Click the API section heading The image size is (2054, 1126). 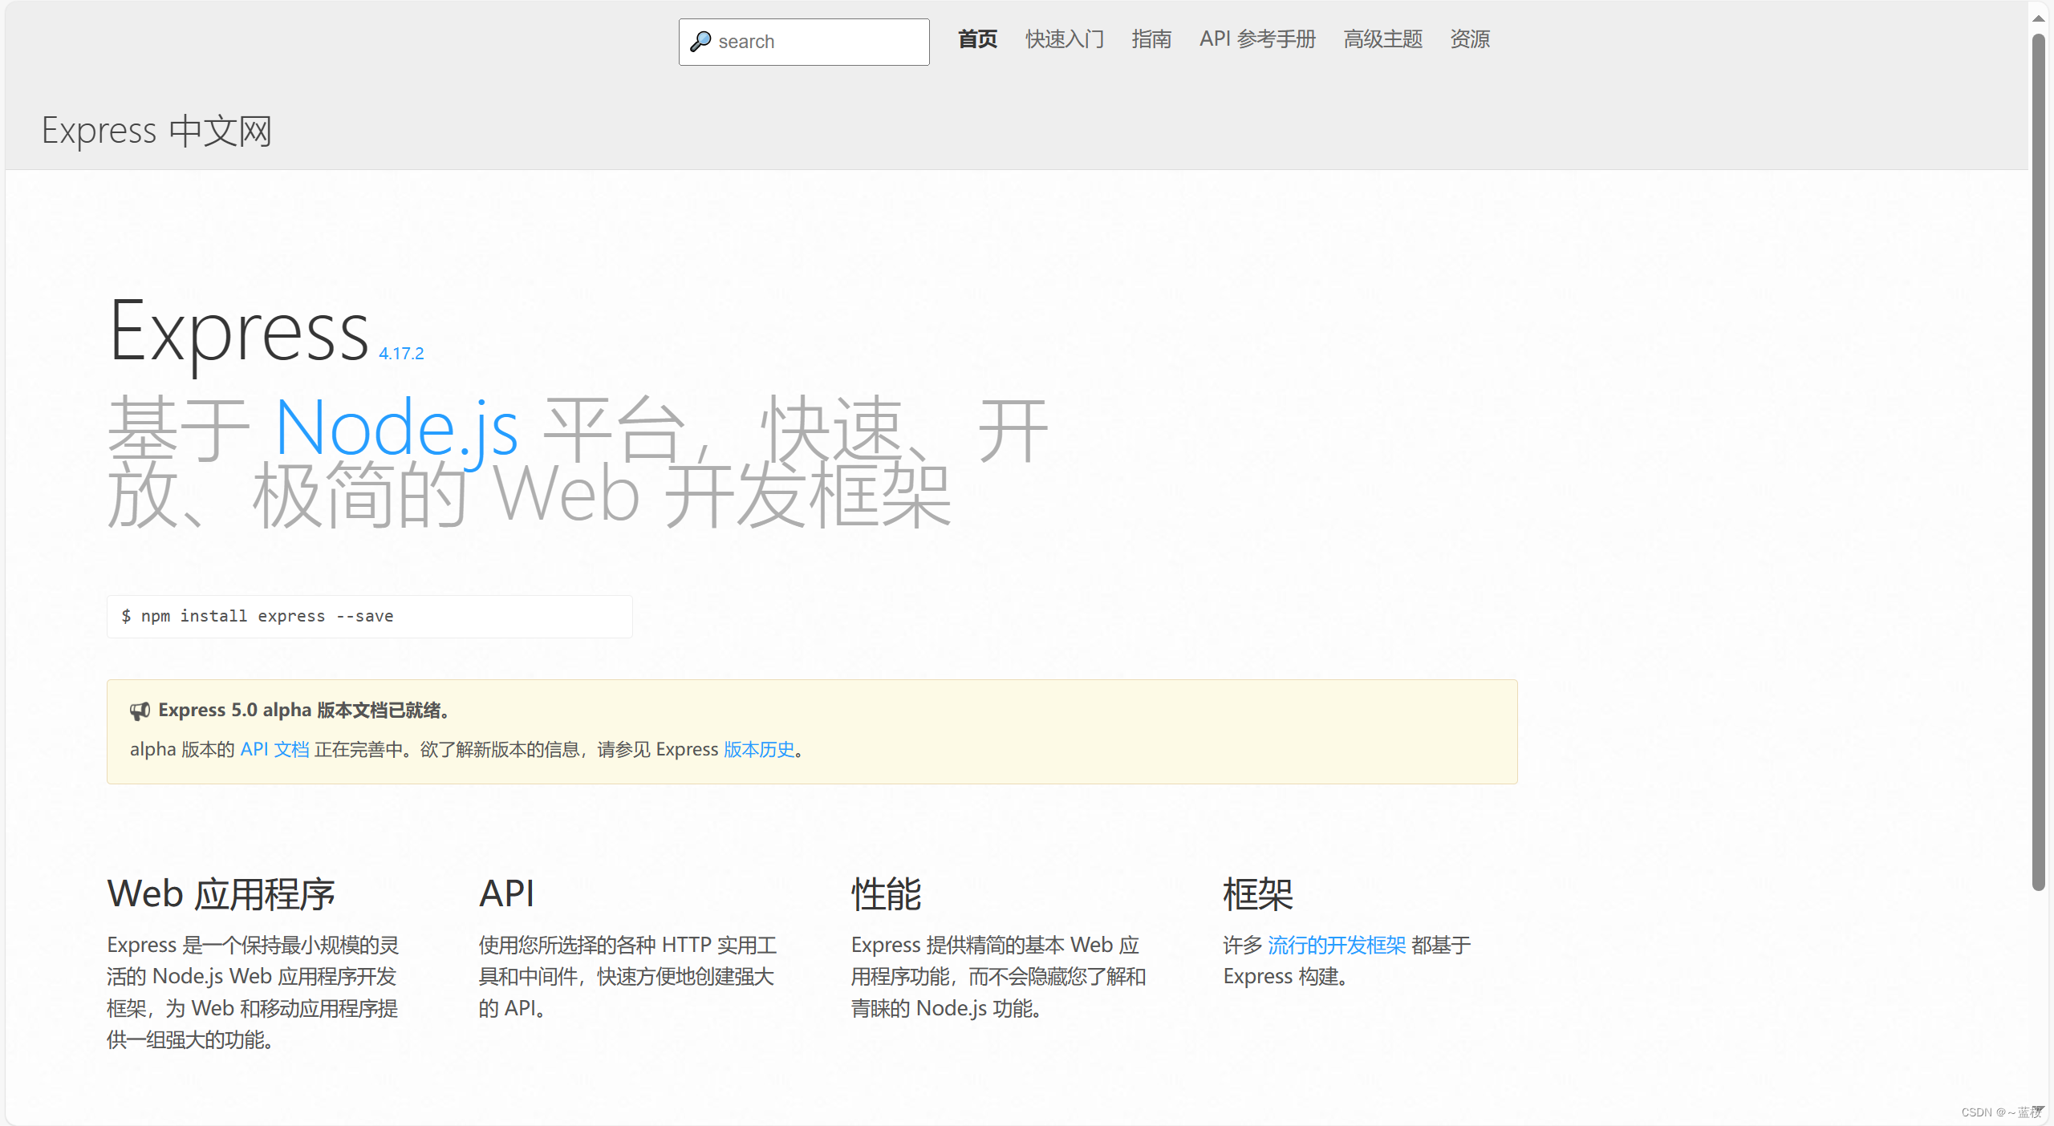tap(506, 893)
